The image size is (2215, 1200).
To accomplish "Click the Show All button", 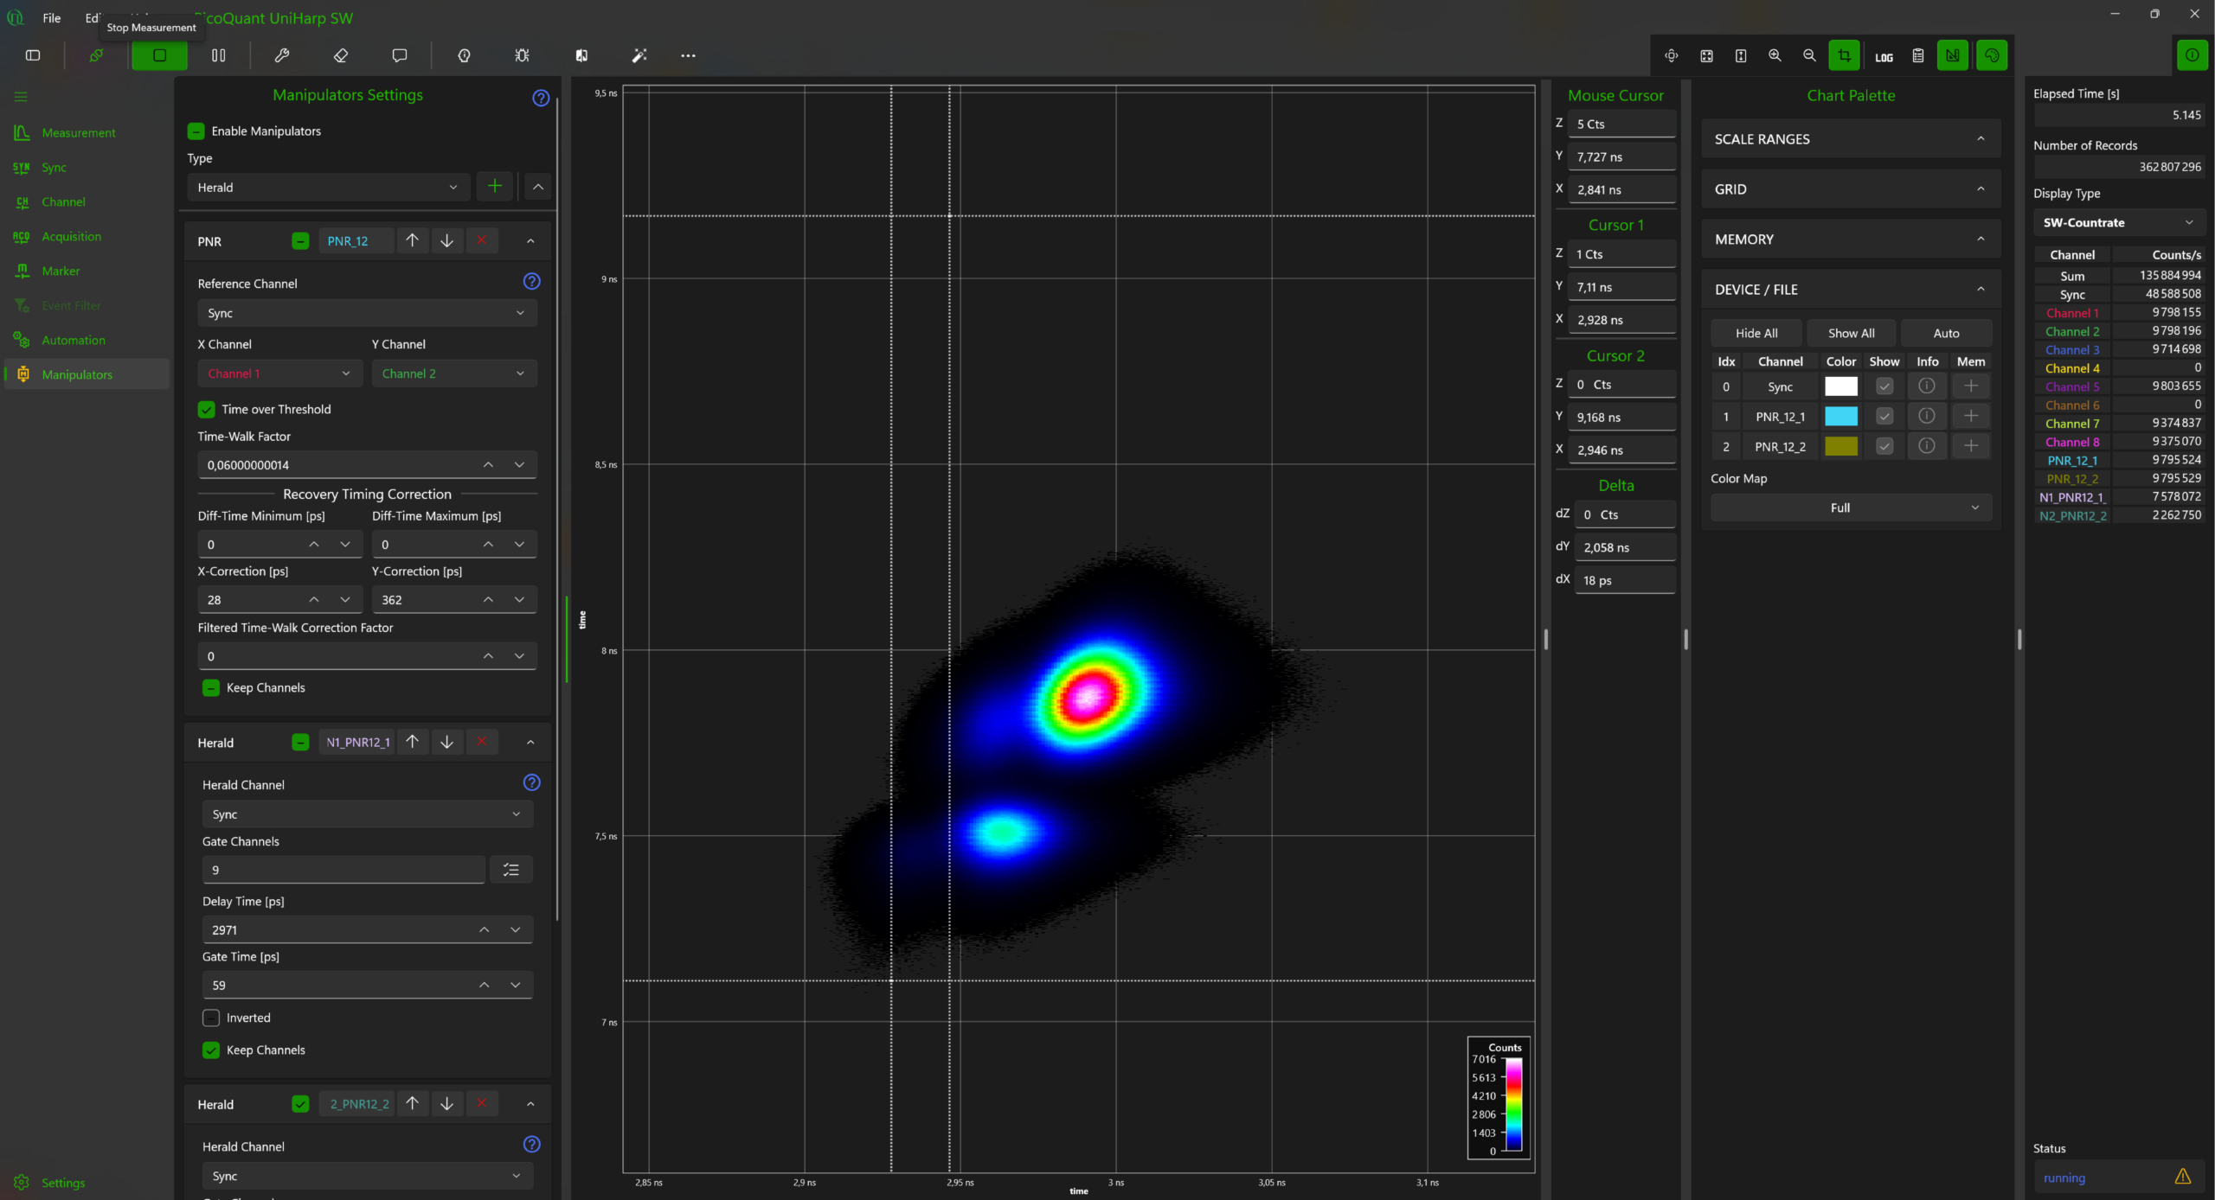I will point(1851,333).
